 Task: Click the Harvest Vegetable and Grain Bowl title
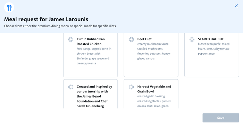coord(154,89)
